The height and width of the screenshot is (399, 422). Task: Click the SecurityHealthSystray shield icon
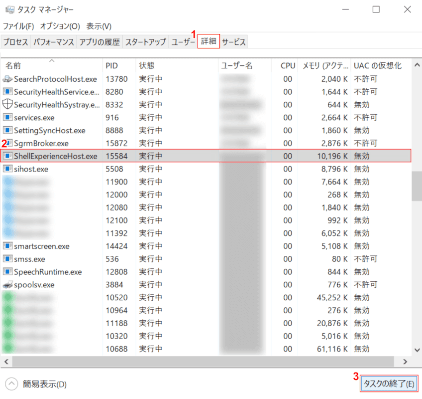click(x=7, y=104)
